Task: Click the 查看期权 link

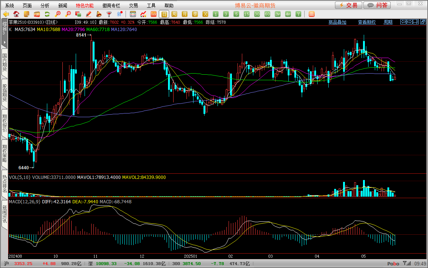Action: [367, 22]
